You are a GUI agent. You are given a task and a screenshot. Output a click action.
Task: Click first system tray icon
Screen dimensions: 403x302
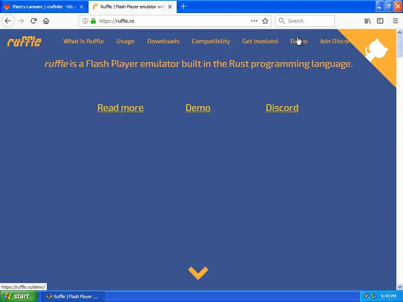point(366,296)
